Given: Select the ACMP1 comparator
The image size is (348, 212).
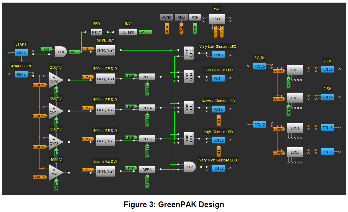Looking at the screenshot, I should pyautogui.click(x=55, y=111).
